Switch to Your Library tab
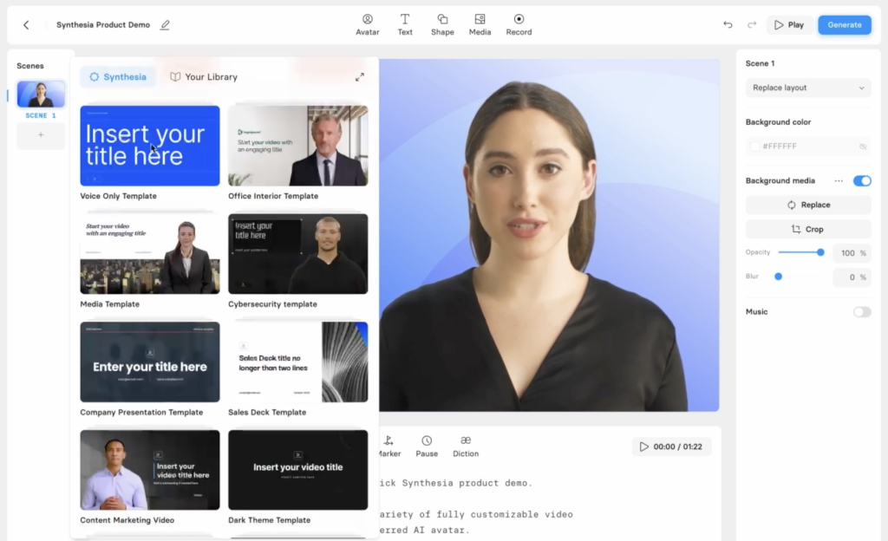Viewport: 888px width, 541px height. coord(204,77)
